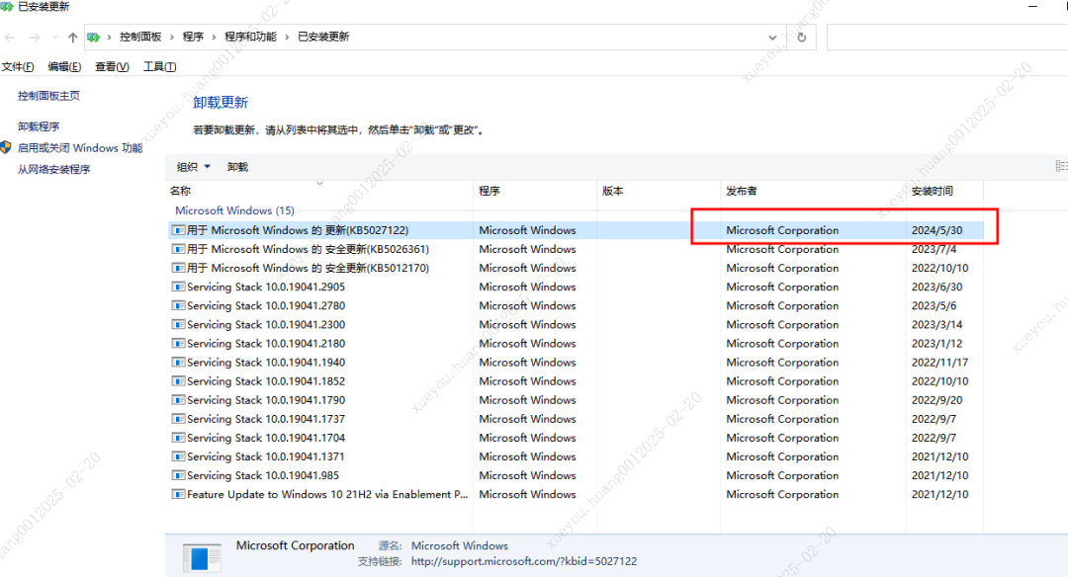This screenshot has width=1068, height=577.
Task: Select security update KB5012170 row
Action: tap(576, 268)
